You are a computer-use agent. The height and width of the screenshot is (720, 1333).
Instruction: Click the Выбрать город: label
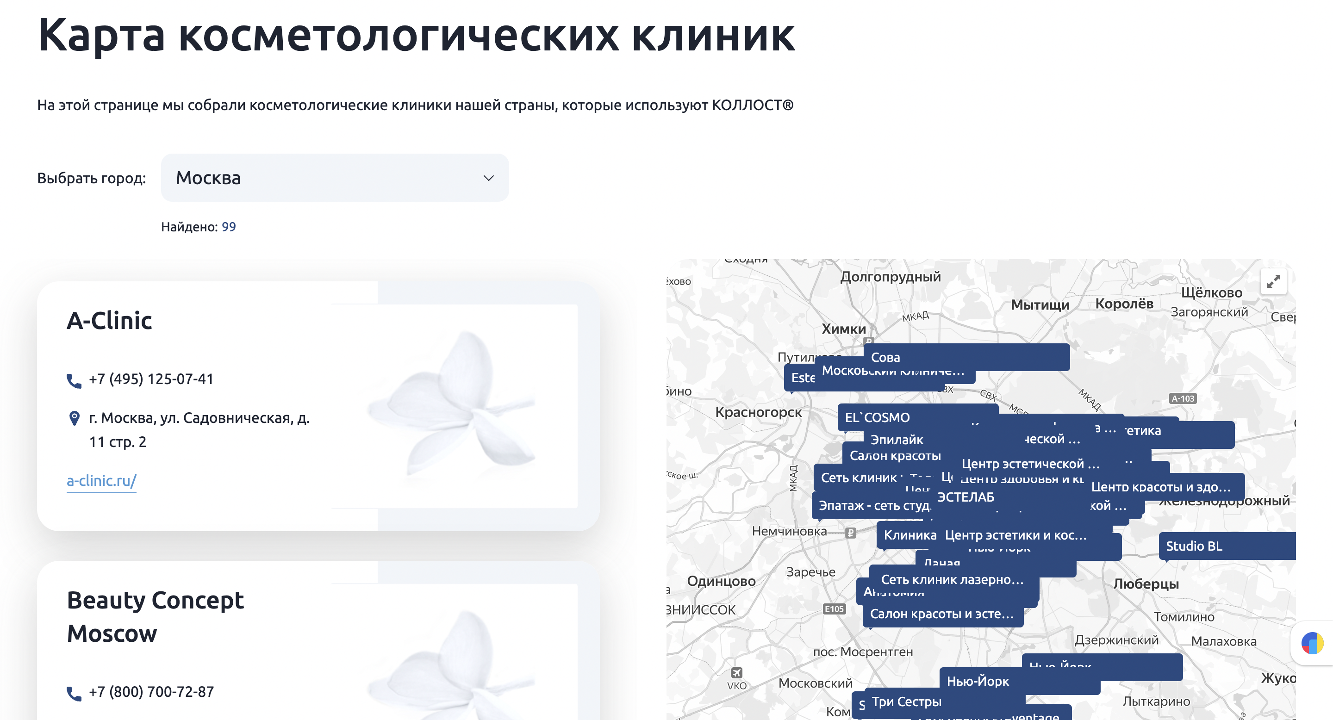92,178
